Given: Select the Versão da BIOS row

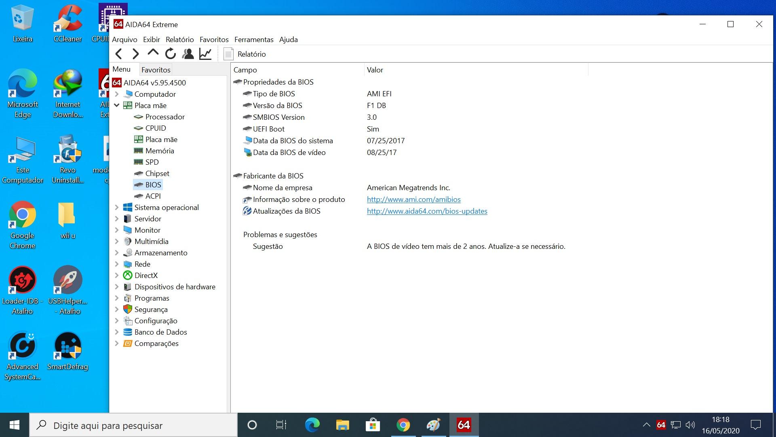Looking at the screenshot, I should click(409, 105).
